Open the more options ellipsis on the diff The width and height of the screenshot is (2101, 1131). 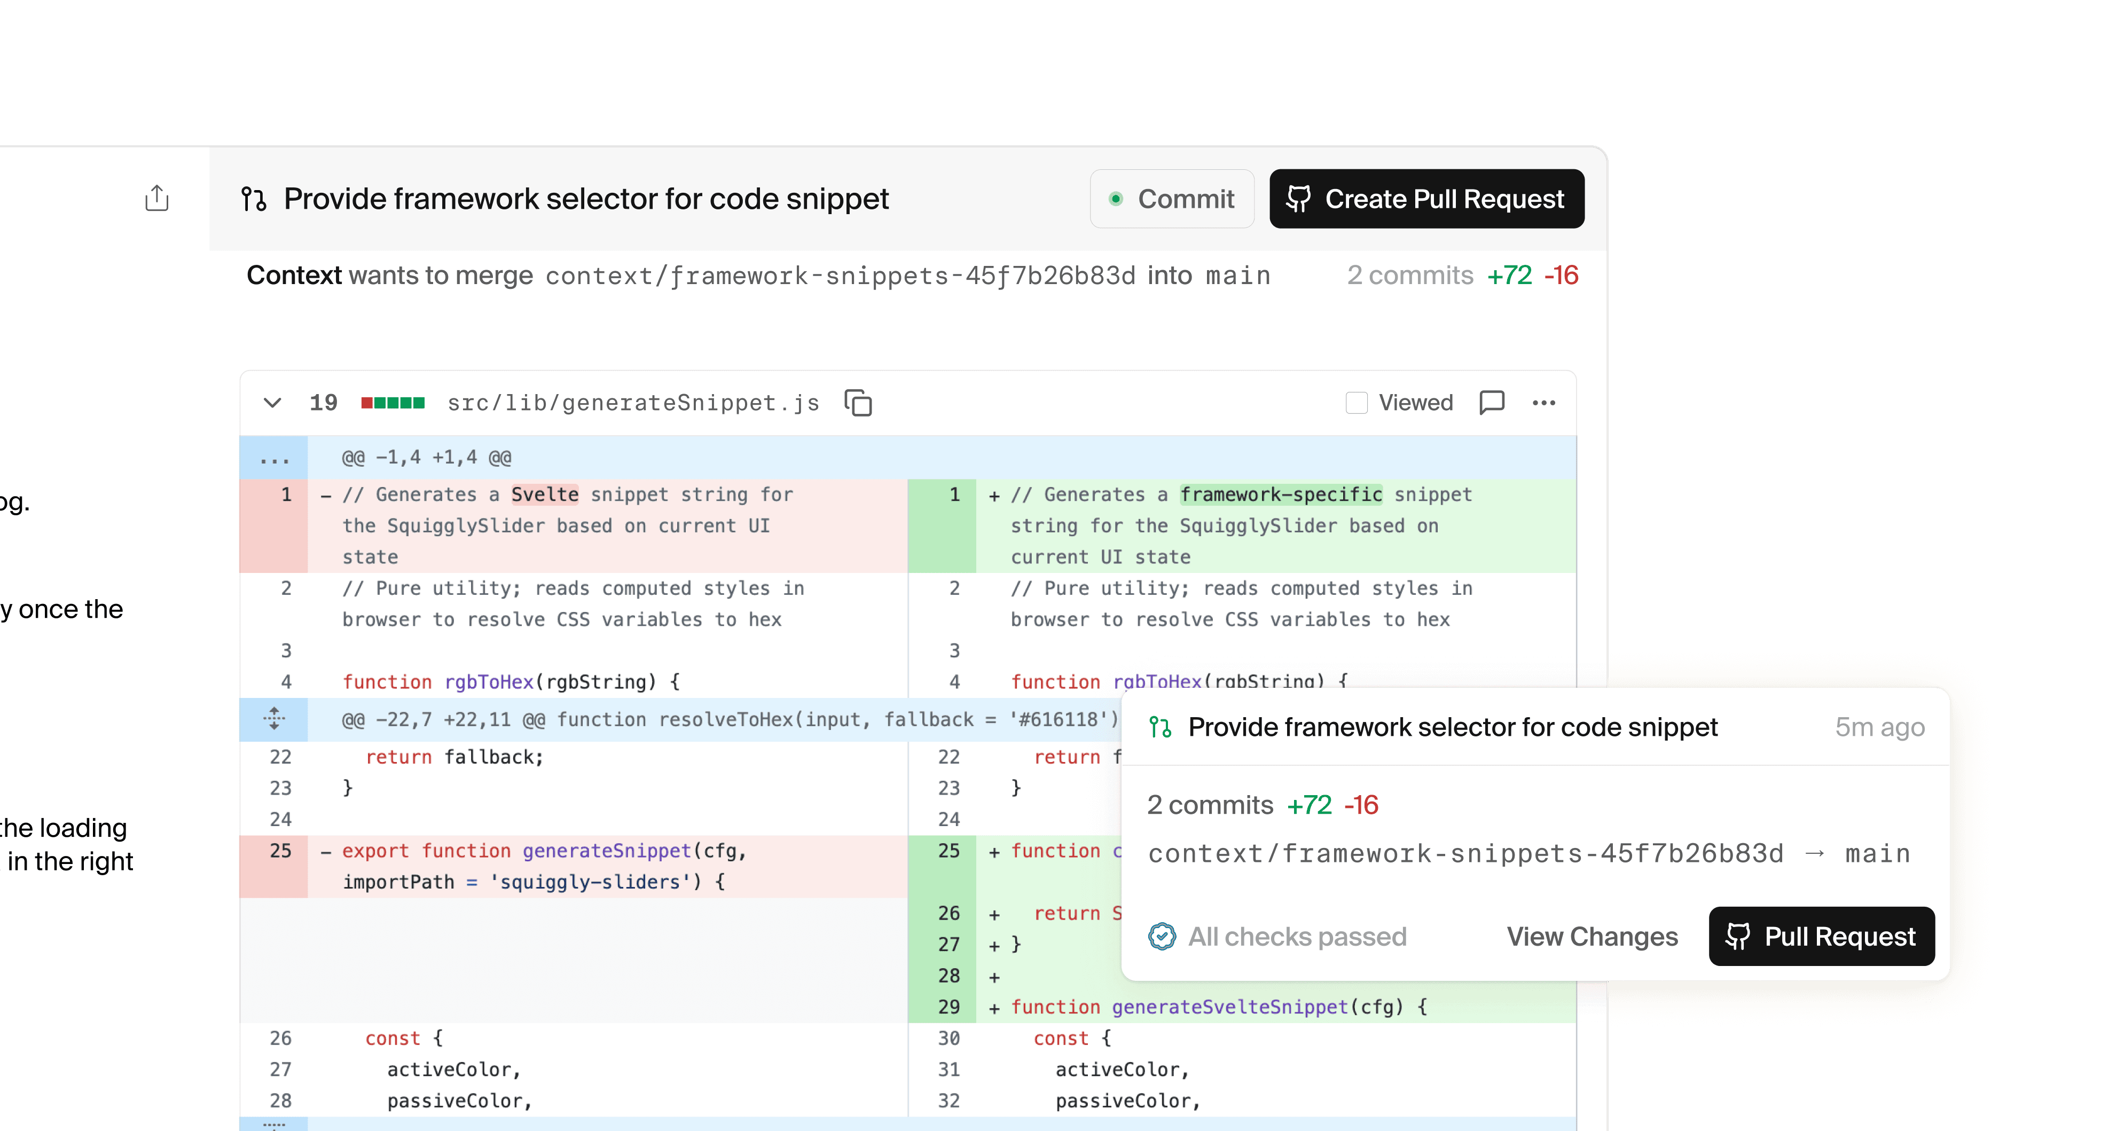pos(1544,402)
